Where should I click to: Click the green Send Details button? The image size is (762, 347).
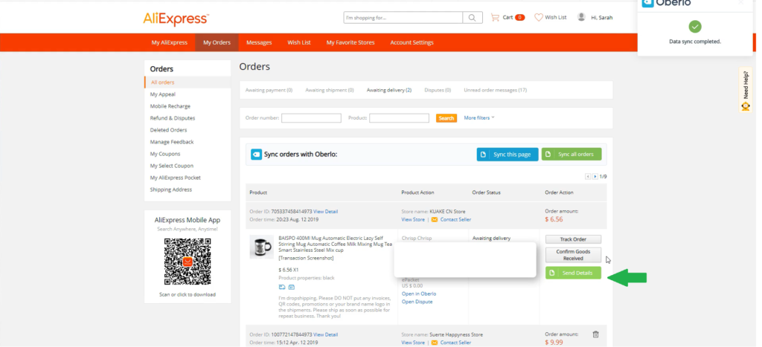tap(573, 273)
